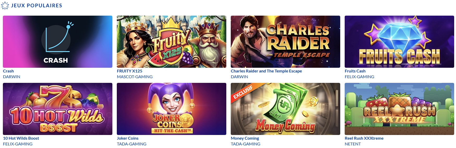Click the star icon beside Jeux Populaires

tap(5, 5)
